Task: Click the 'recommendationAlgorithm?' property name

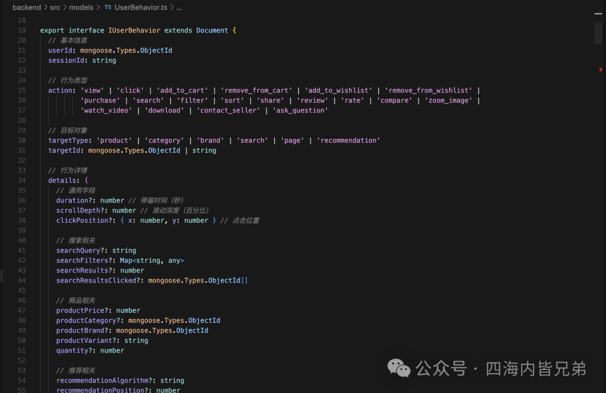Action: pyautogui.click(x=104, y=381)
